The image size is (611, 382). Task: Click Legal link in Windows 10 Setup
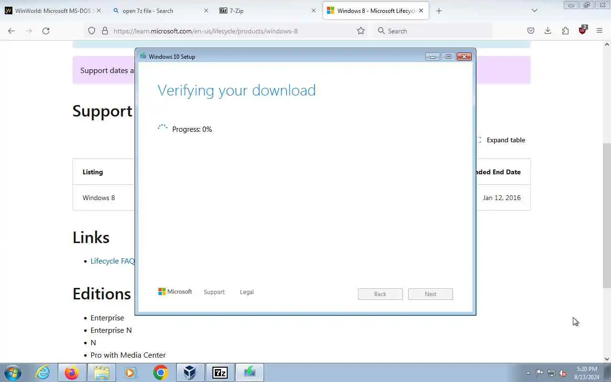[x=247, y=292]
